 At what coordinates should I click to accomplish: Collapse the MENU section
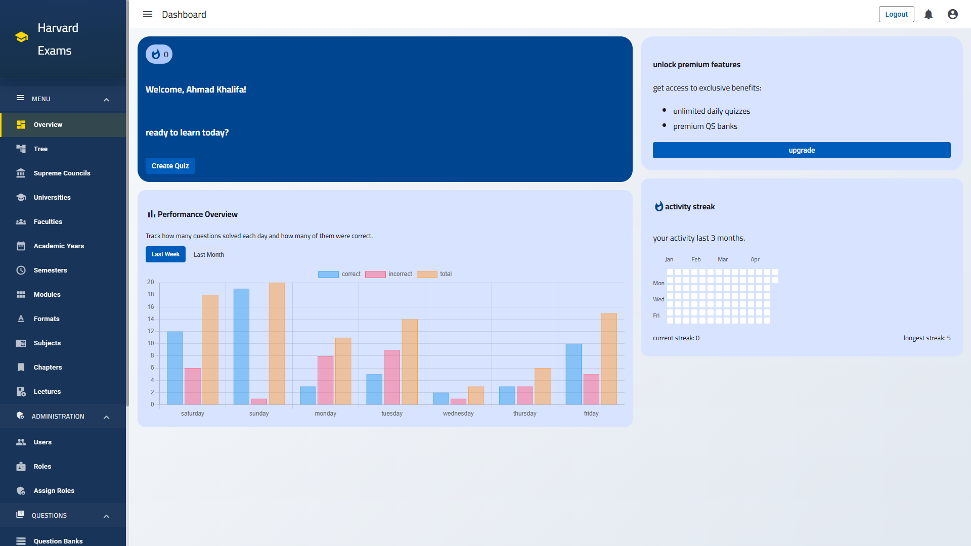(106, 99)
